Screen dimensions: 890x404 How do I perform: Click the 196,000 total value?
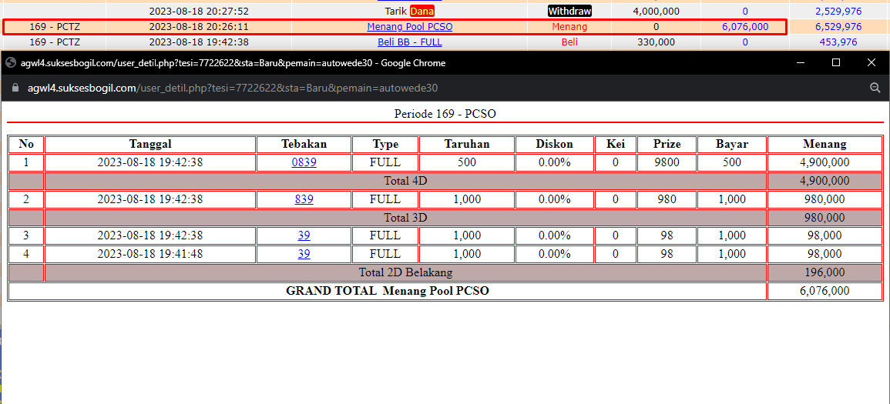[x=825, y=272]
